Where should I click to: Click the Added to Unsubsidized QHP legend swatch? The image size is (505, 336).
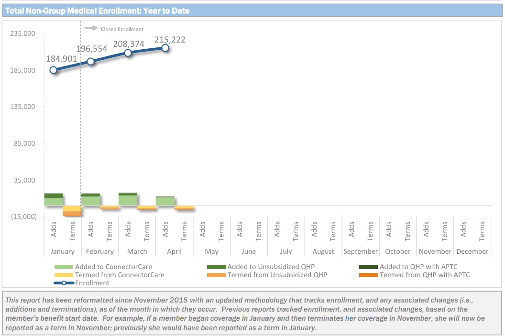coord(216,267)
